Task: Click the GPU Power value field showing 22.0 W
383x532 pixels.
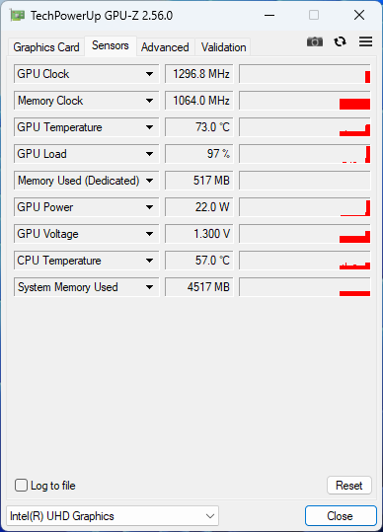Action: coord(199,207)
